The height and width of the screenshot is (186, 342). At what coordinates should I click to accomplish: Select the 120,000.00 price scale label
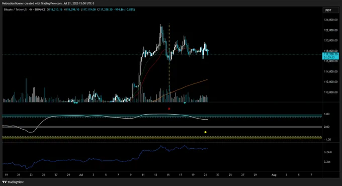point(330,40)
